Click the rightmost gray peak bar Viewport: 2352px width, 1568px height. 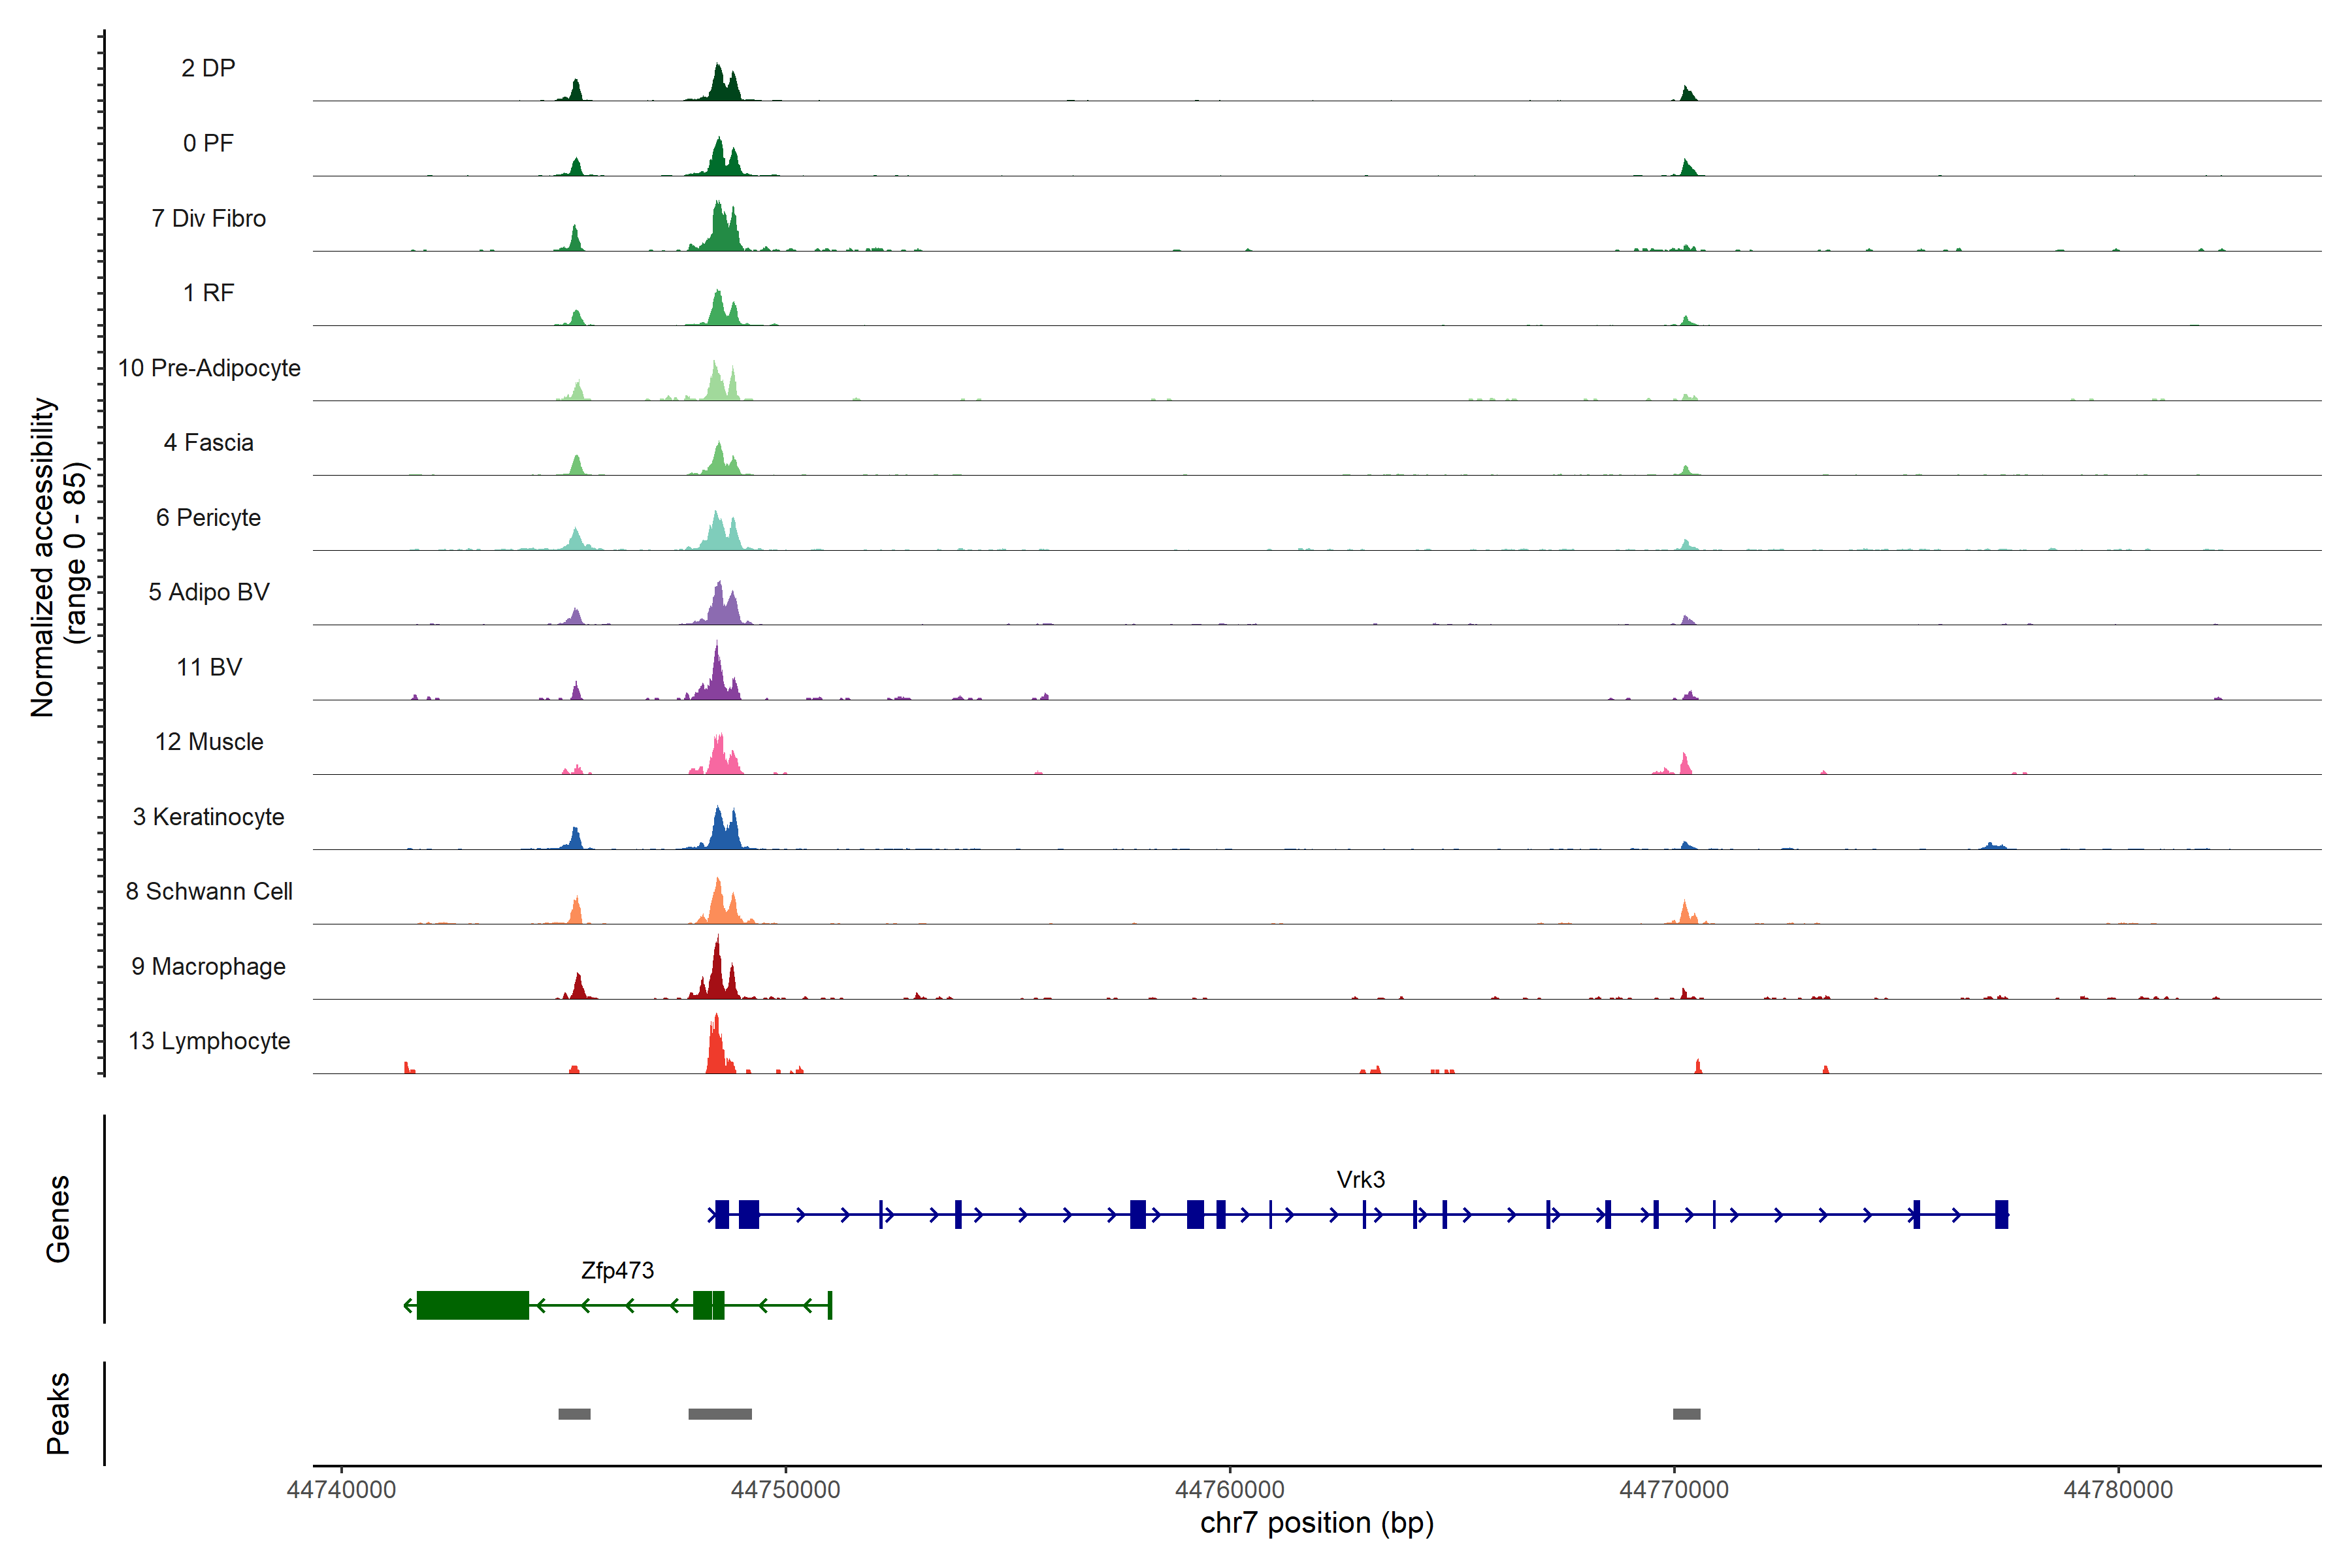1686,1414
